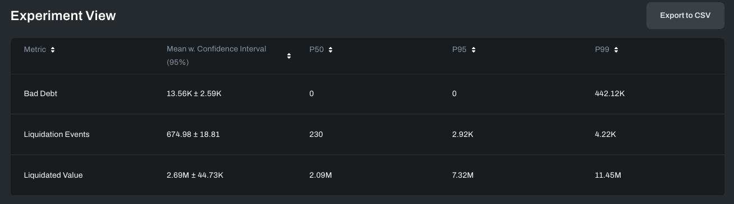734x204 pixels.
Task: Click the Liquidation Events mean 674.98 ± 18.81
Action: (x=193, y=135)
